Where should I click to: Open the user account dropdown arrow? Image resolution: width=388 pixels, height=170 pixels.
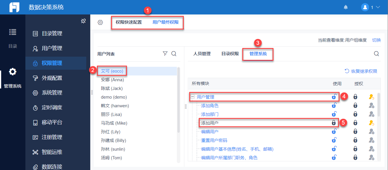pyautogui.click(x=378, y=7)
